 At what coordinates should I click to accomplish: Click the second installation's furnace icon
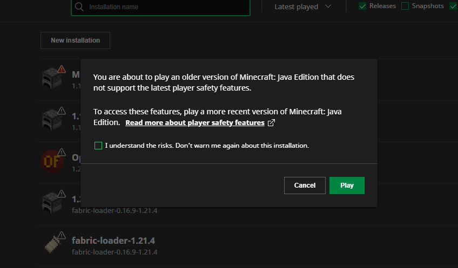click(52, 120)
